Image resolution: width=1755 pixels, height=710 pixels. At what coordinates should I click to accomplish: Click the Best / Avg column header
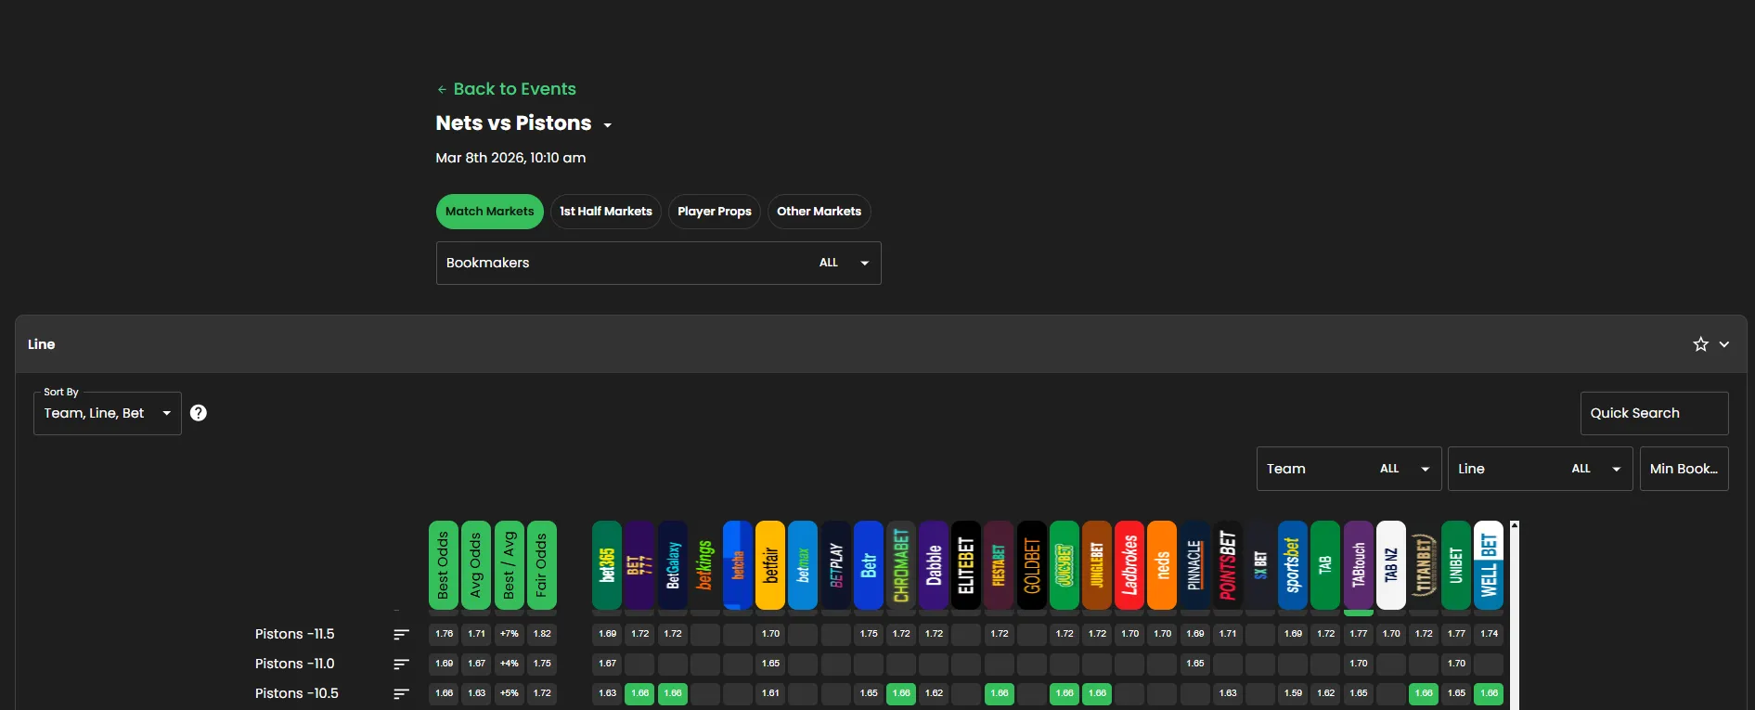(510, 565)
